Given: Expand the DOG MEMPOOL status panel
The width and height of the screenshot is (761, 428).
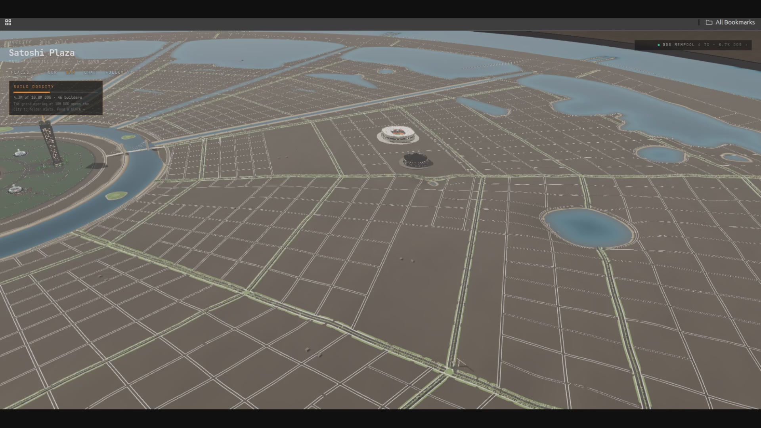Looking at the screenshot, I should click(x=693, y=45).
